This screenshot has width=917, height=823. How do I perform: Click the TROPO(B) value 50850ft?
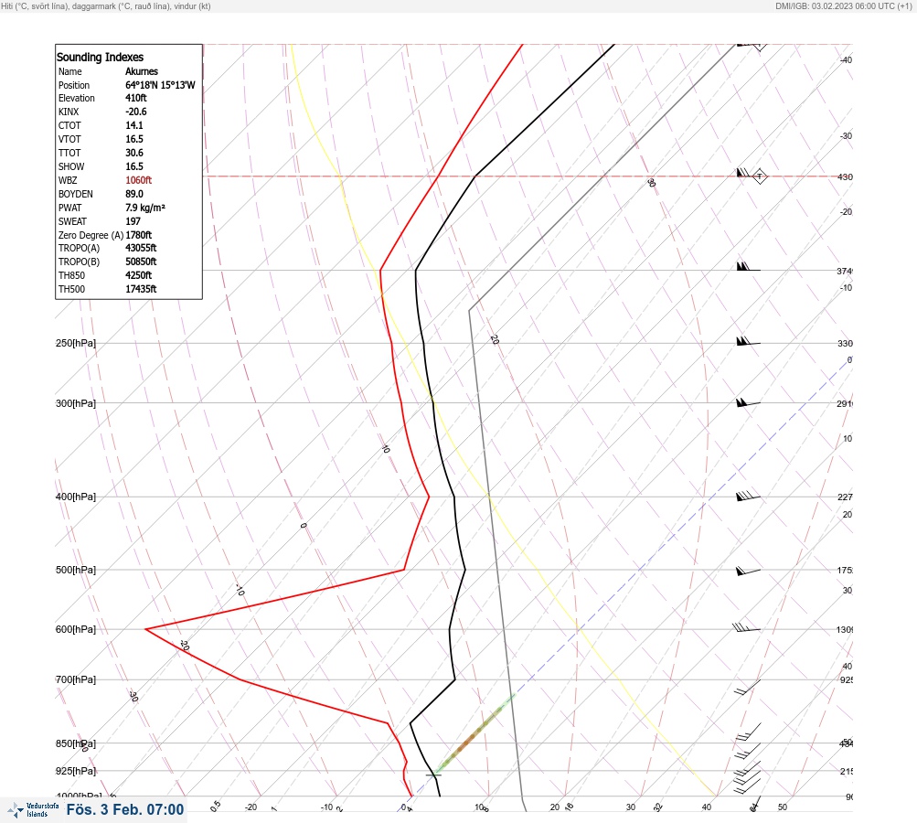(x=141, y=262)
